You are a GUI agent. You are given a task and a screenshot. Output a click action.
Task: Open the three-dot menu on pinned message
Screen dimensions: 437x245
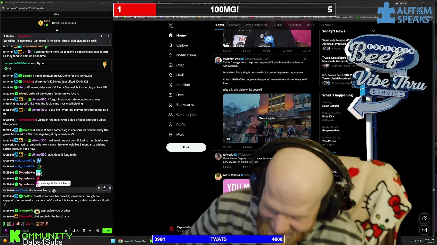click(108, 36)
